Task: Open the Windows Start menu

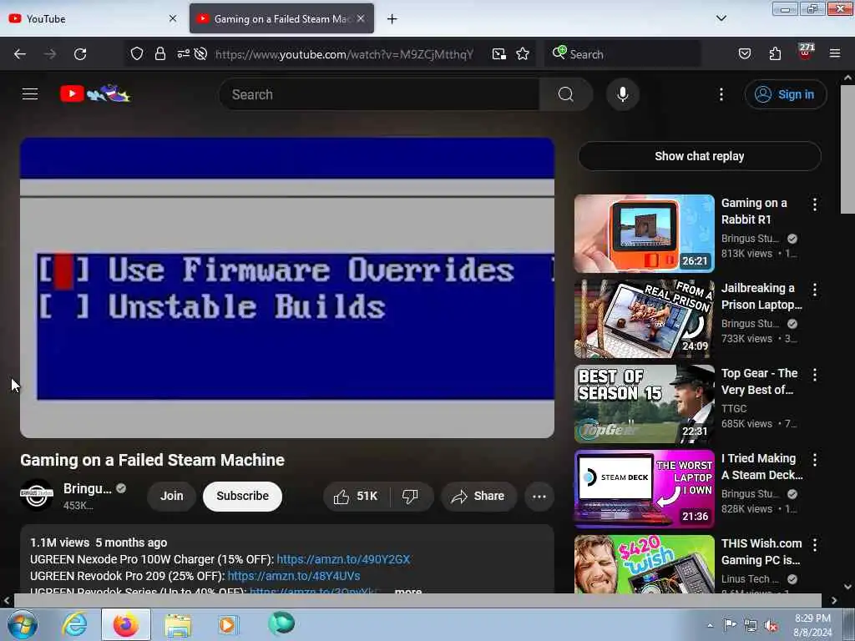Action: click(23, 624)
